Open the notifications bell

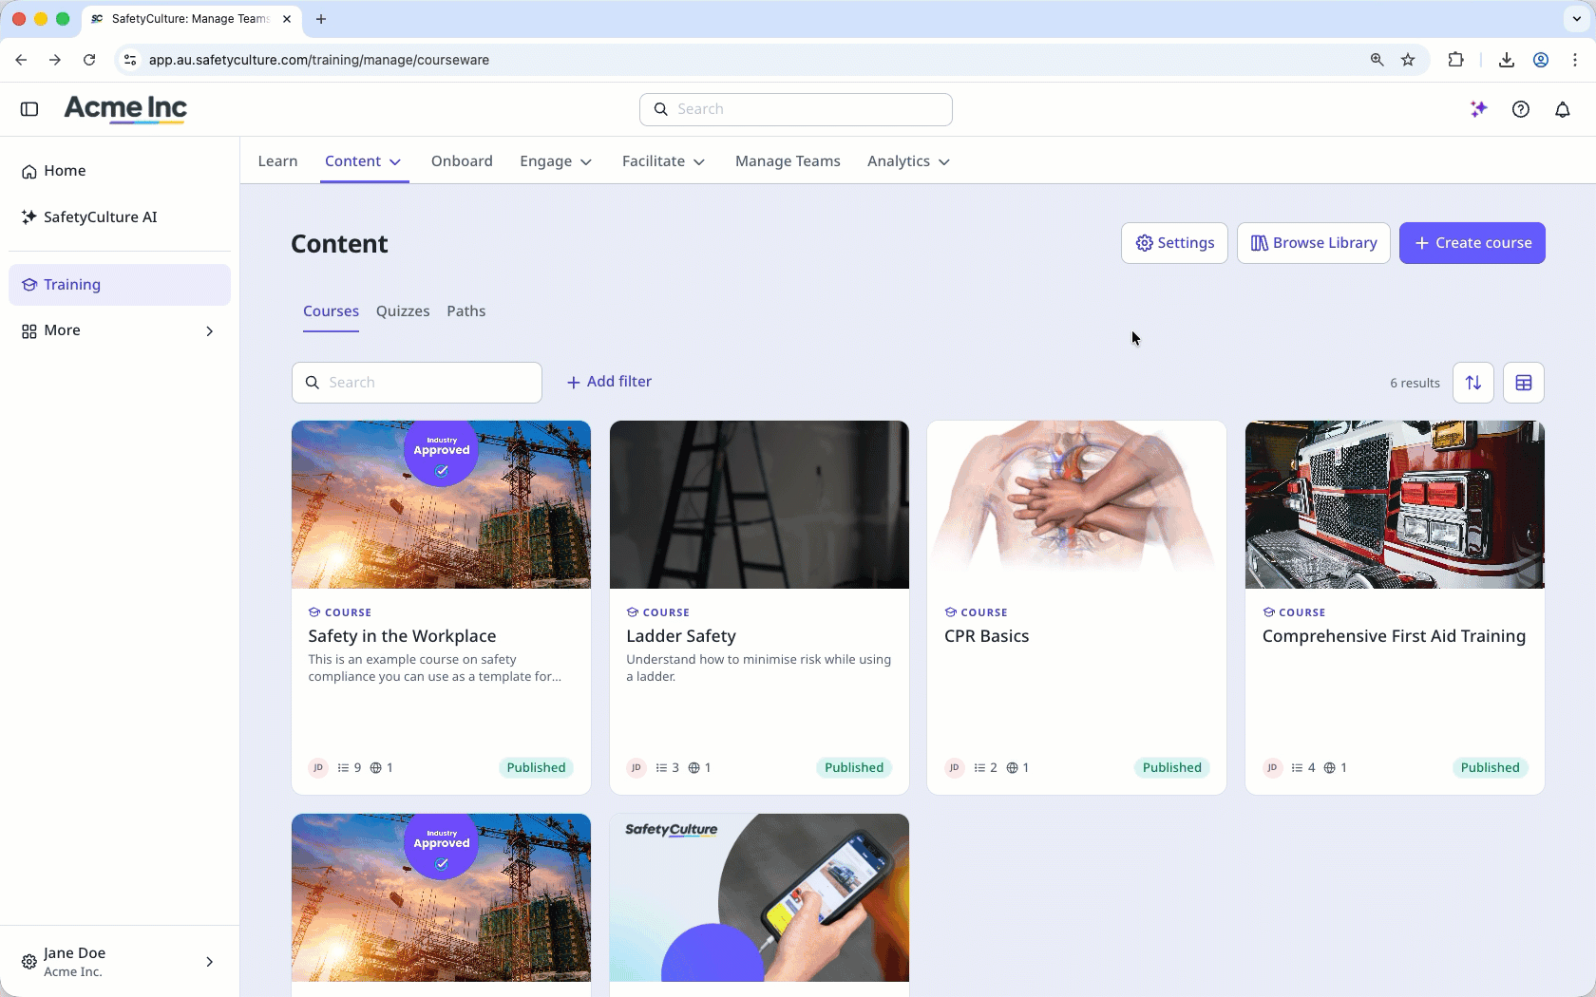point(1563,109)
